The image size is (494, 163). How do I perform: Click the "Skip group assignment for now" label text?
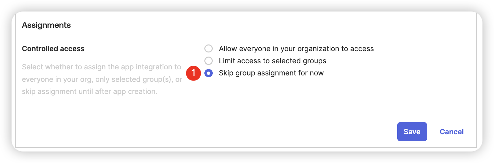click(x=271, y=73)
